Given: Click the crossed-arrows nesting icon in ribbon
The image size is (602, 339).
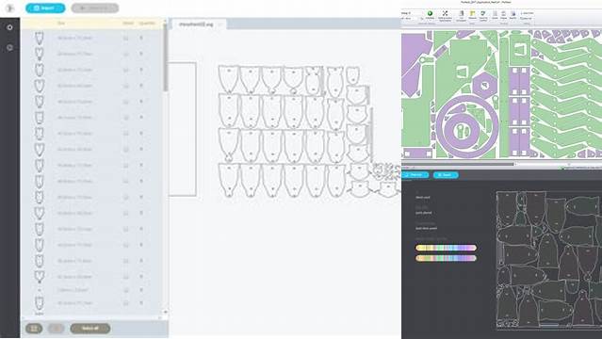Looking at the screenshot, I should click(x=445, y=13).
